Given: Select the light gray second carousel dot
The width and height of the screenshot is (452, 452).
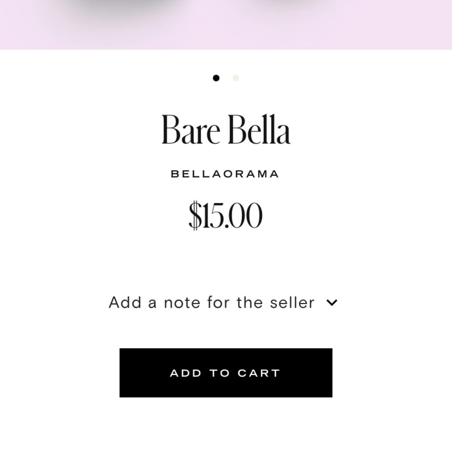Looking at the screenshot, I should tap(235, 78).
